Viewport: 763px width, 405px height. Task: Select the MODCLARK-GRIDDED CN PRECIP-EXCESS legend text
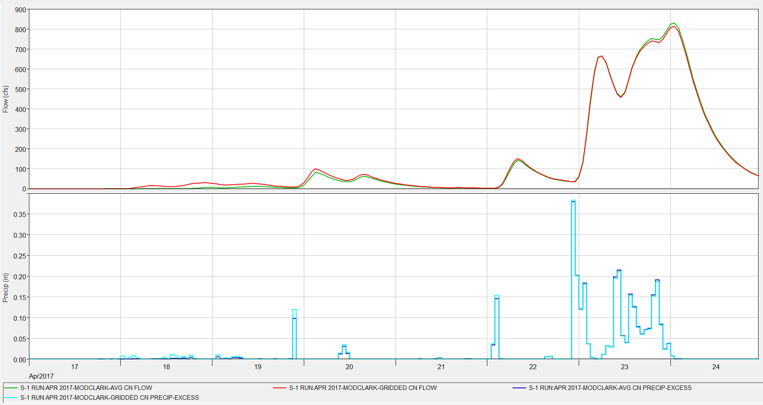pos(109,398)
